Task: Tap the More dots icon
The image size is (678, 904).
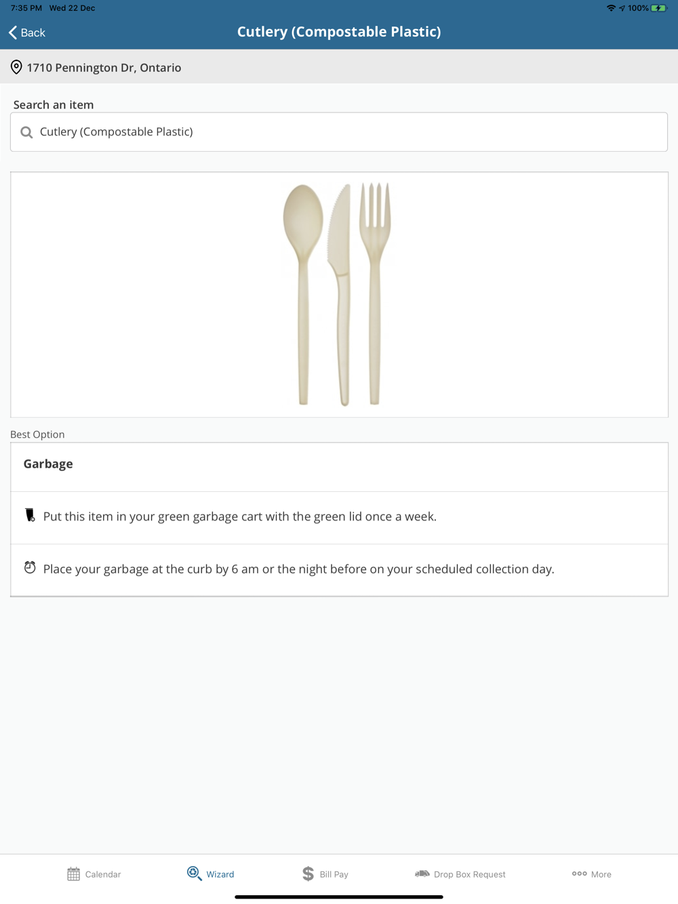Action: tap(579, 874)
